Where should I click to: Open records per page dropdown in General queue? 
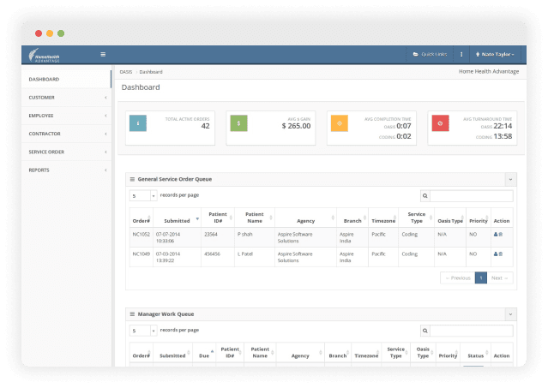(x=143, y=195)
